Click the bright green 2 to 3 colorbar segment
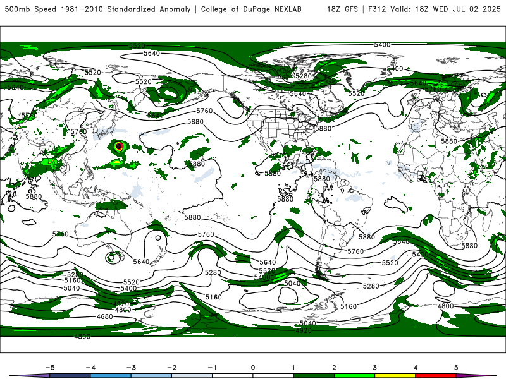Image resolution: width=506 pixels, height=379 pixels. [354, 376]
